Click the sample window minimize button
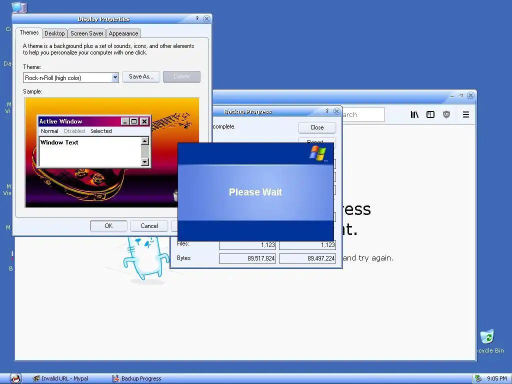The height and width of the screenshot is (384, 512). pos(125,121)
